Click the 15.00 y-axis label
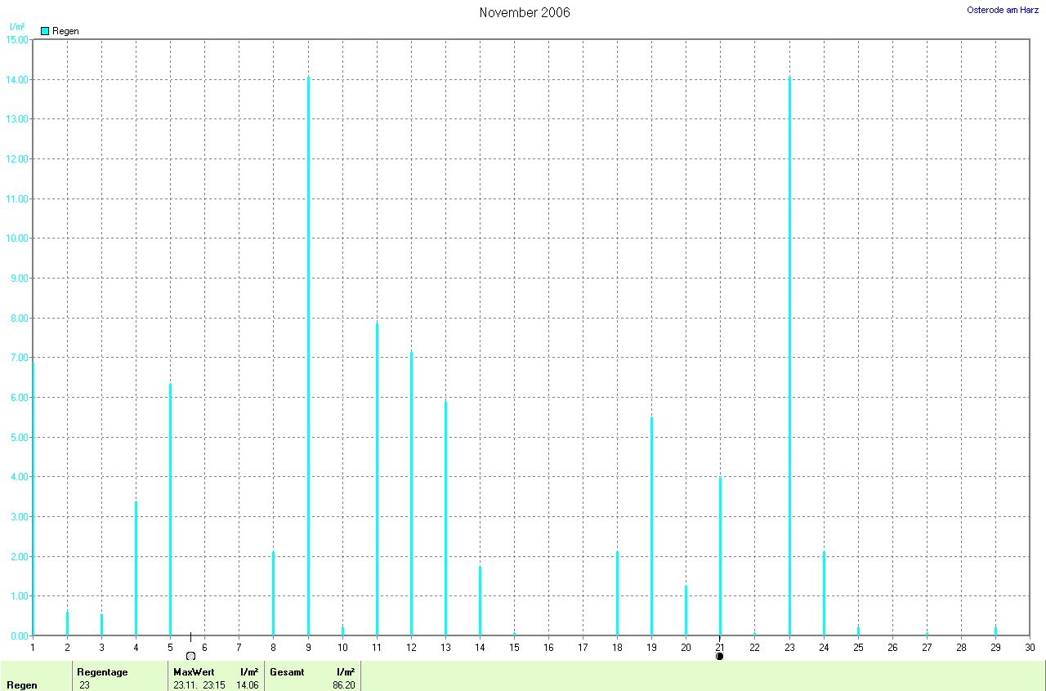 point(16,40)
